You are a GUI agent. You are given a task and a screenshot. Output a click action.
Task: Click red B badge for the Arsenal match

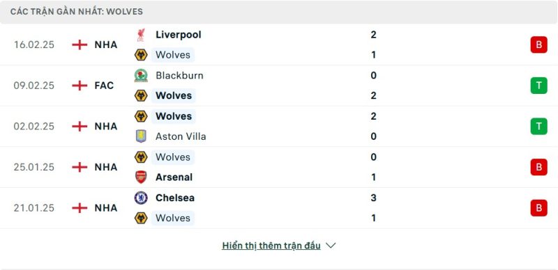538,167
